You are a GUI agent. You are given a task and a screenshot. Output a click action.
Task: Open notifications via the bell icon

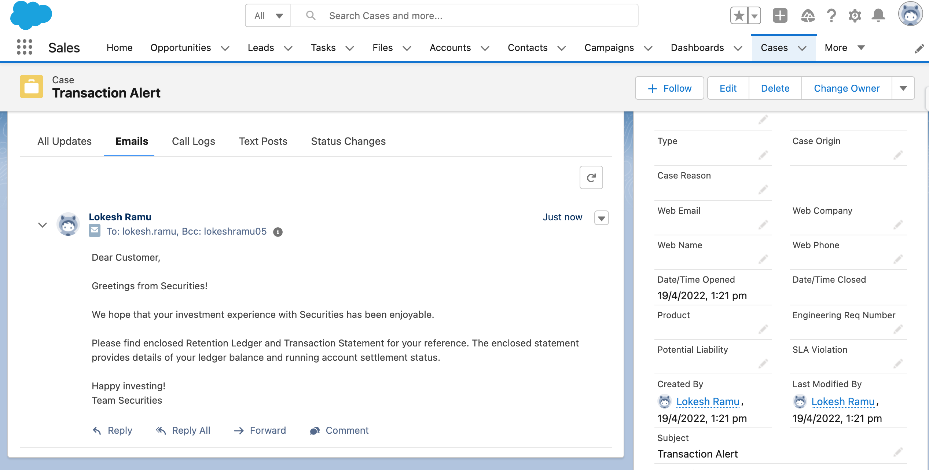[x=878, y=15]
